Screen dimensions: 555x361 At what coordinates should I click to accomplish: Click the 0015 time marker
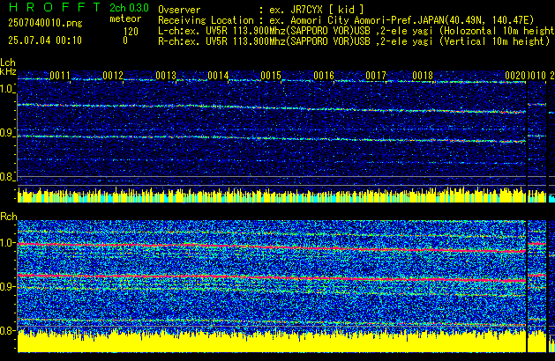pyautogui.click(x=271, y=76)
